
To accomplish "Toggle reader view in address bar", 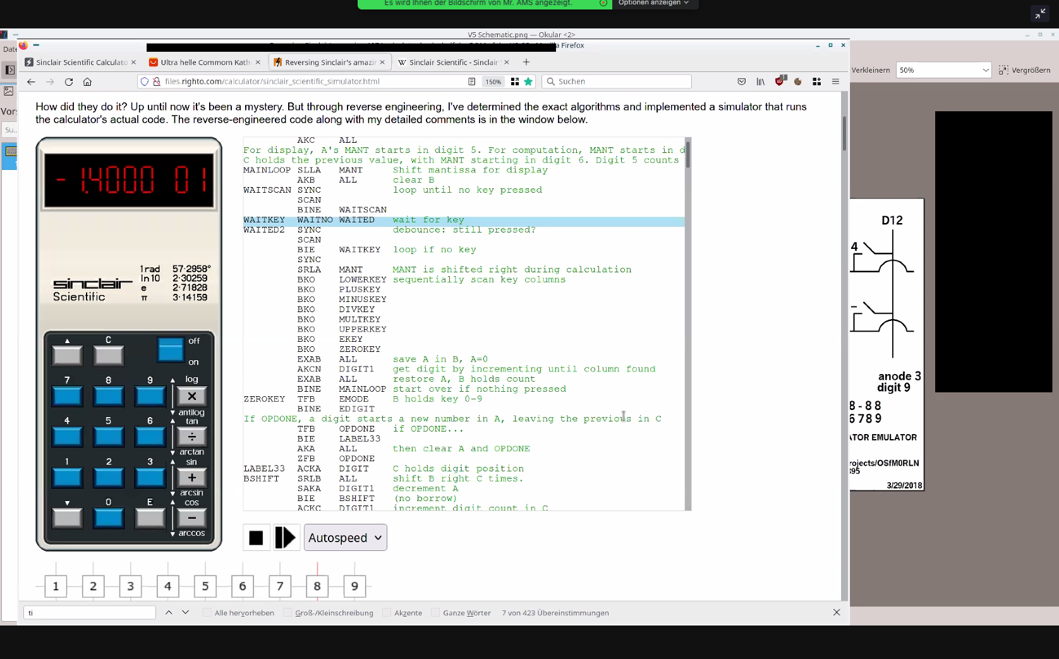I will tap(471, 82).
